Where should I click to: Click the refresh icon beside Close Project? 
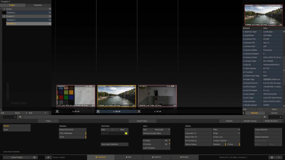[x=34, y=157]
